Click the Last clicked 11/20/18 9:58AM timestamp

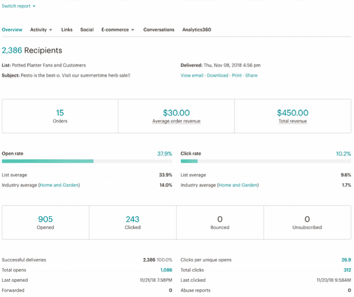[334, 280]
